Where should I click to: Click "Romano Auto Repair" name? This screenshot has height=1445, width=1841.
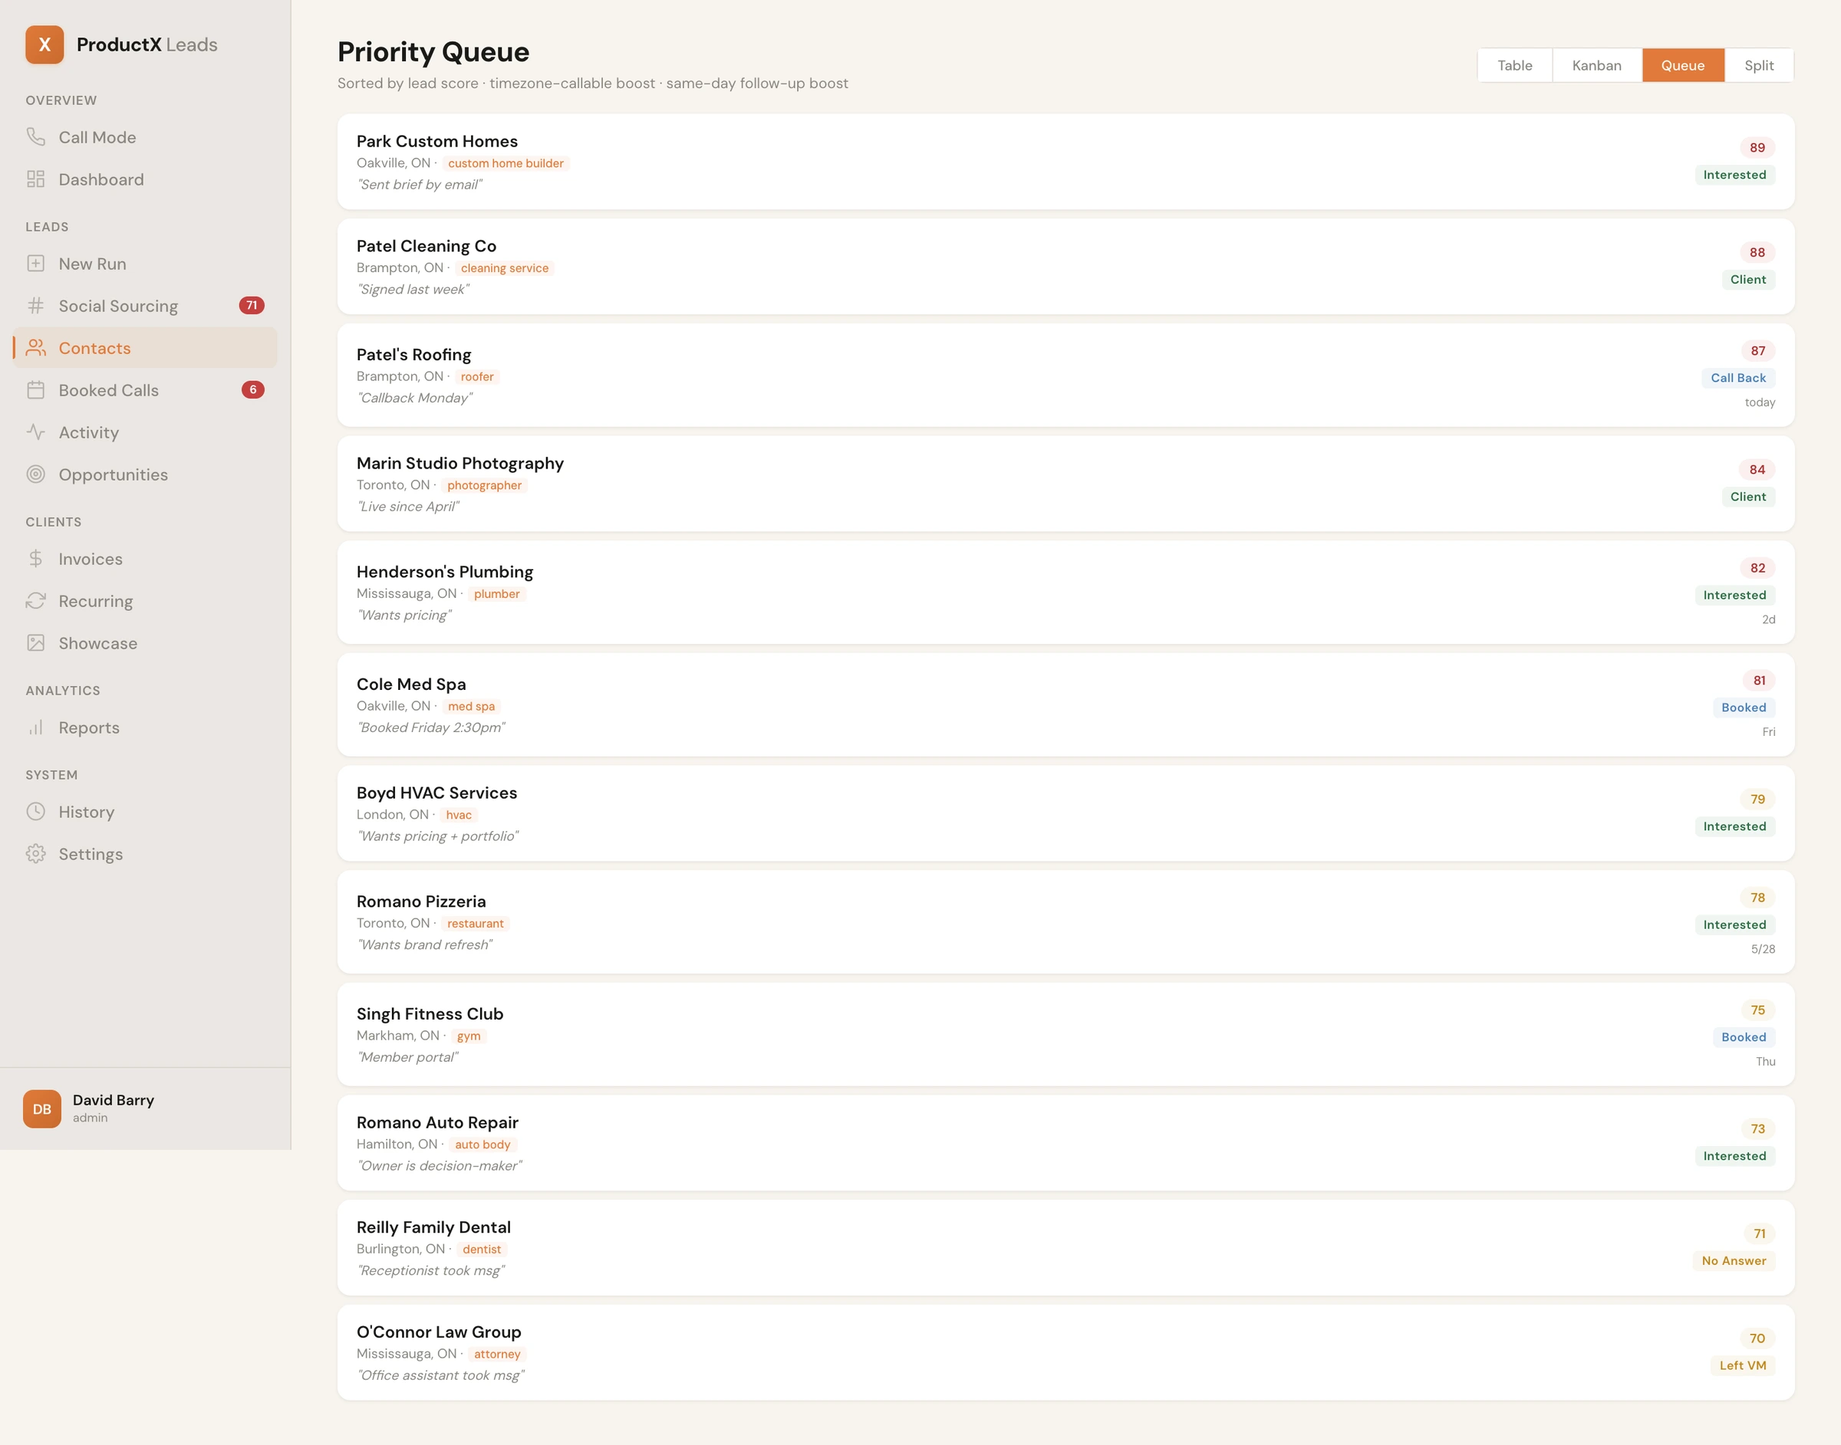pos(436,1123)
